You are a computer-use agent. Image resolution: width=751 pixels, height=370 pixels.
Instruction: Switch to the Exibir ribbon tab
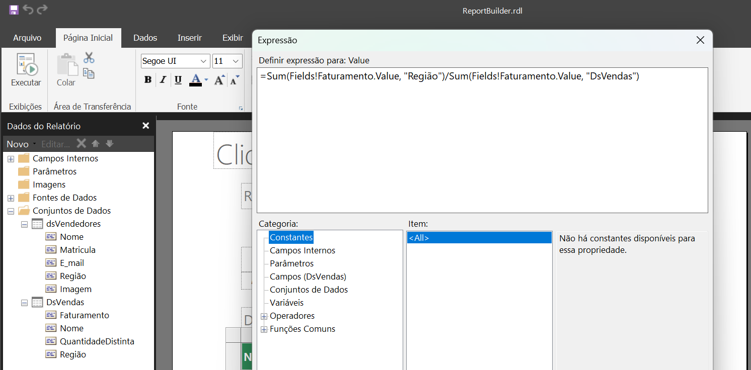point(233,38)
